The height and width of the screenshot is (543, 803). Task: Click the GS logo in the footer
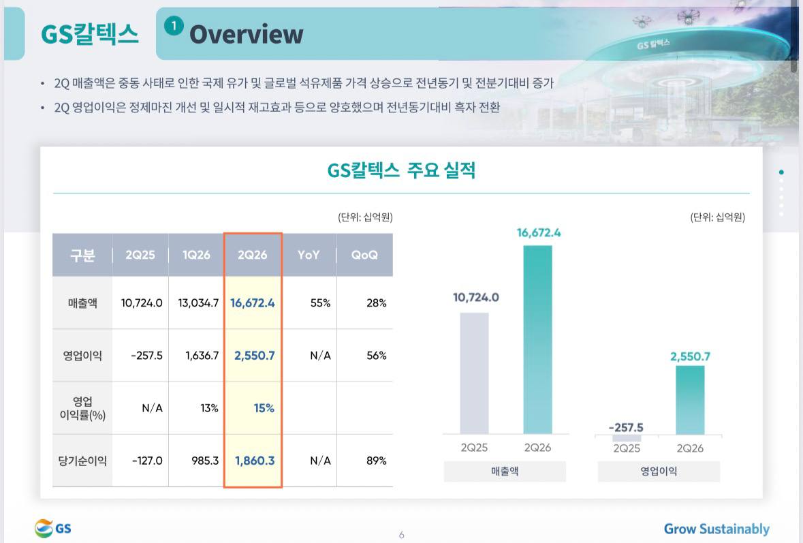(52, 528)
